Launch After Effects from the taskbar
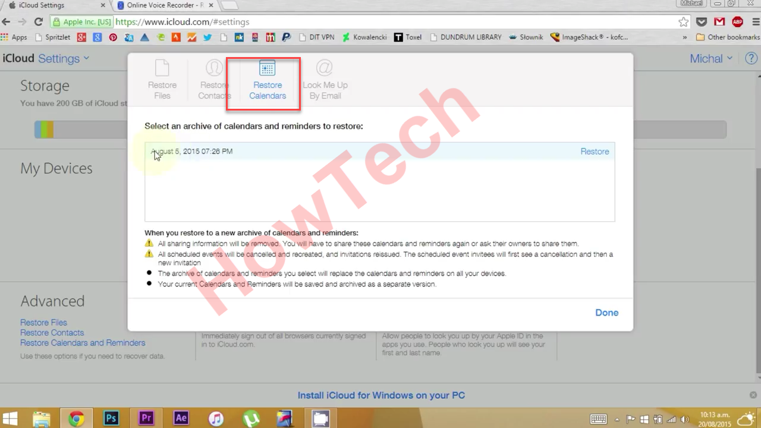The height and width of the screenshot is (428, 761). tap(181, 418)
